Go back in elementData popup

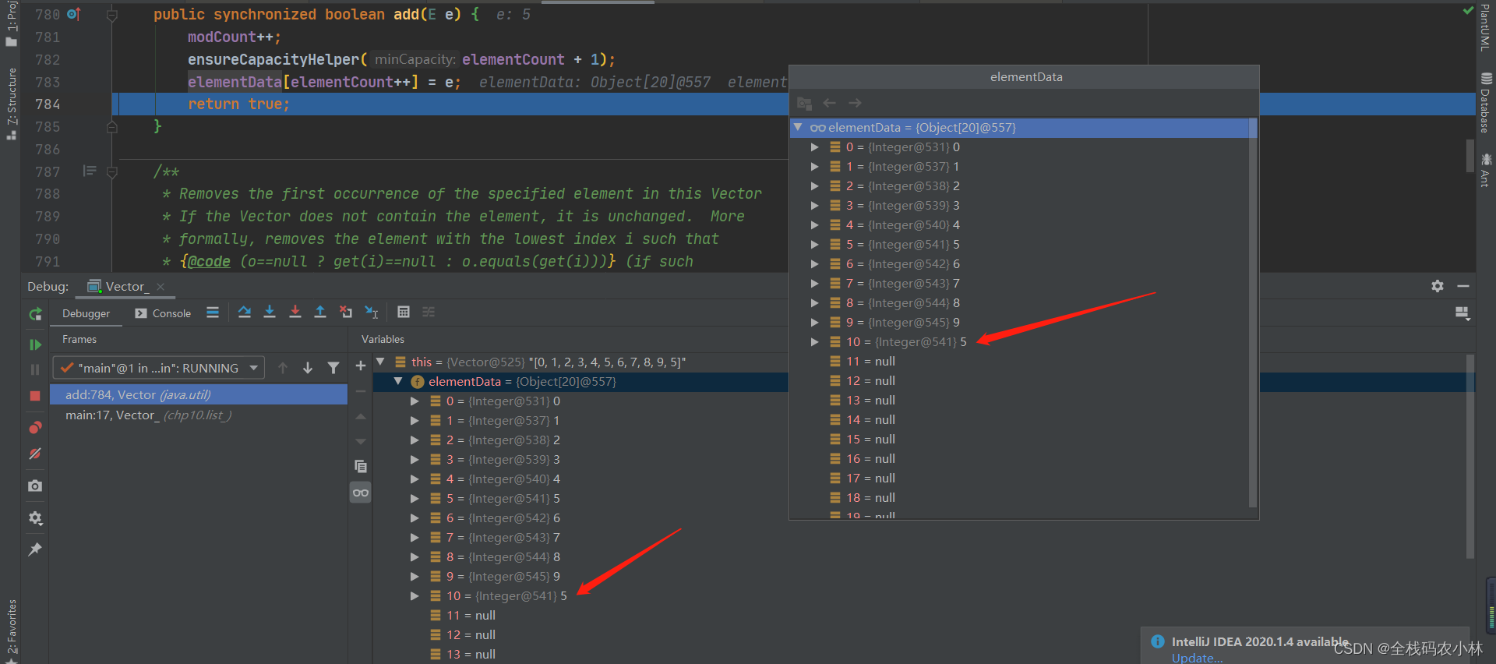click(x=830, y=103)
